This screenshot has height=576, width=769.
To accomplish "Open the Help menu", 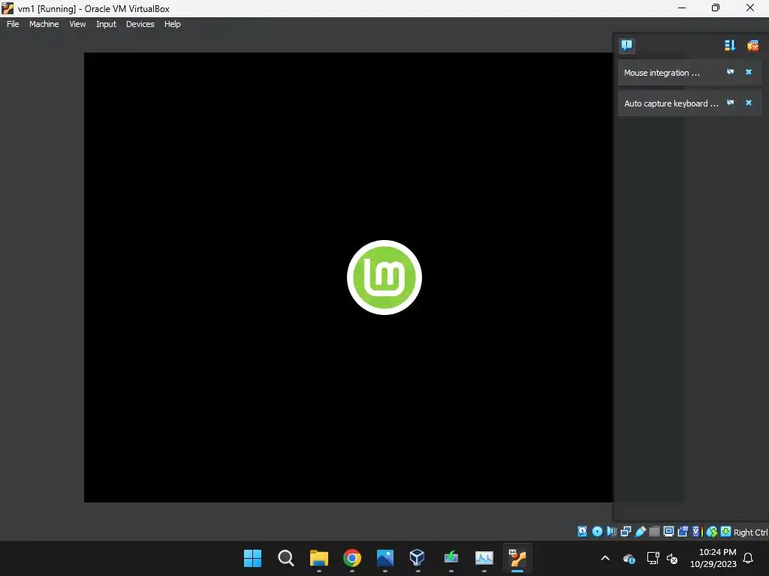I will pyautogui.click(x=172, y=24).
